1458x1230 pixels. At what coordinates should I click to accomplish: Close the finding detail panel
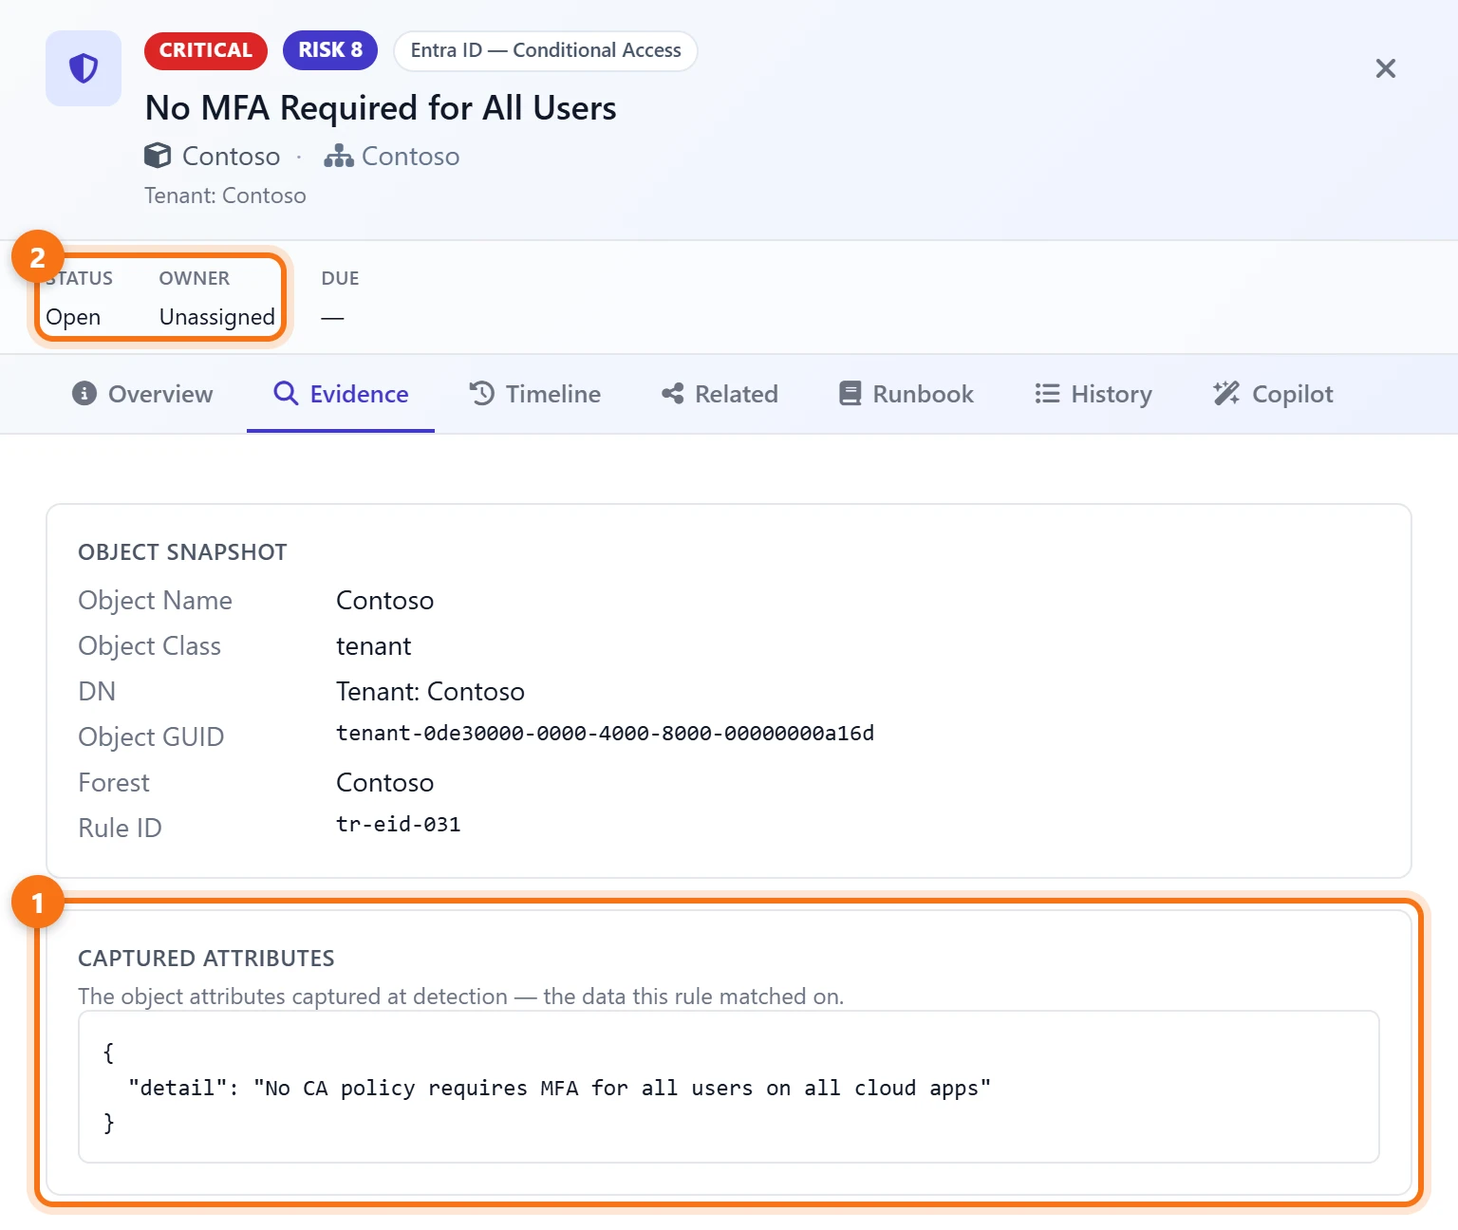pos(1386,68)
